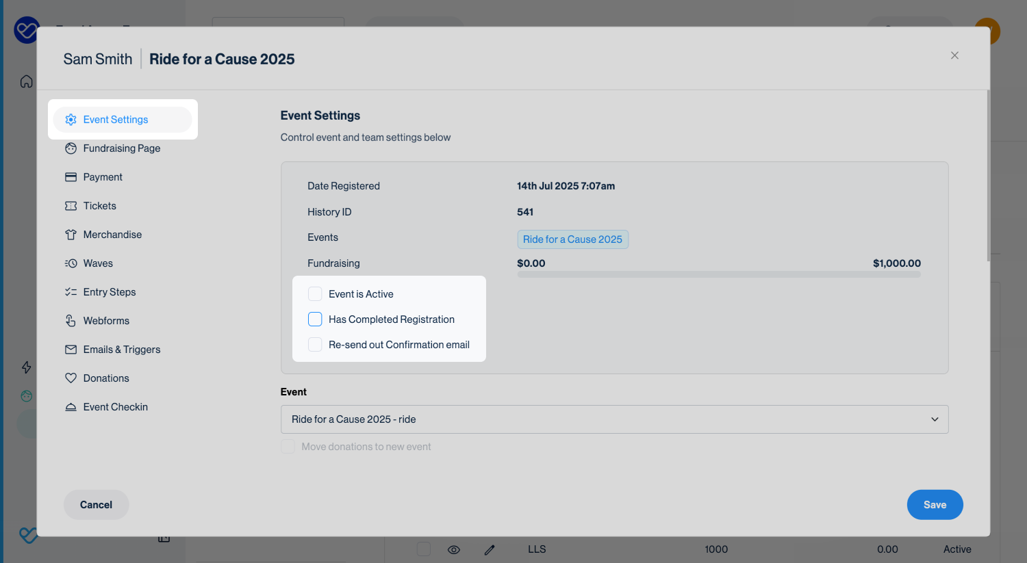Open the Ride for a Cause 2025 event tag

pyautogui.click(x=572, y=239)
